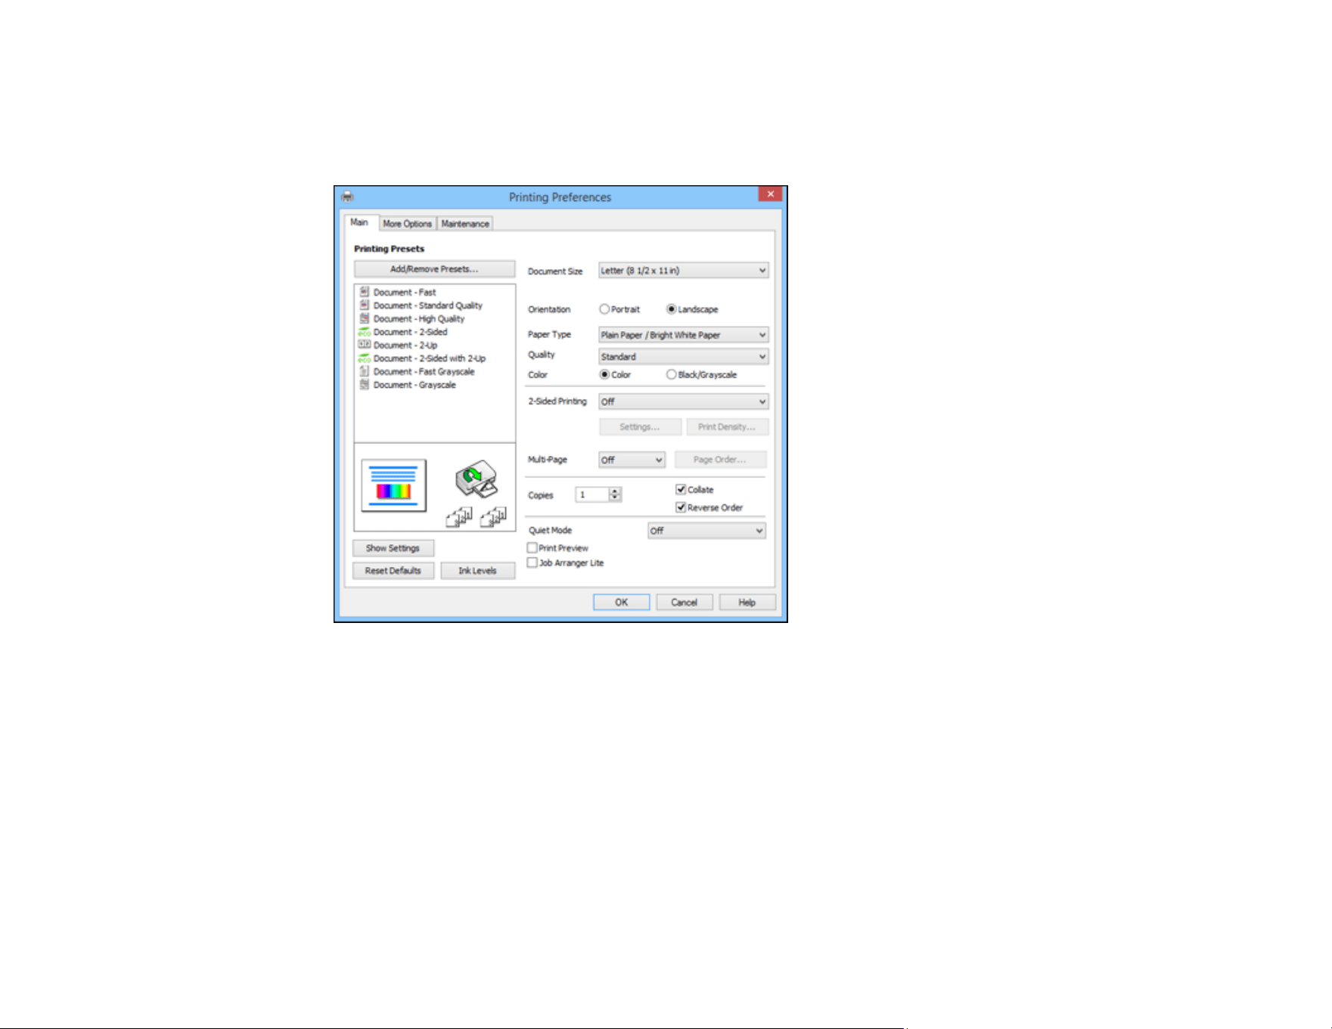This screenshot has height=1029, width=1332.
Task: Select 'Document - 2-Sided with 2-Up' preset text
Action: pos(430,358)
